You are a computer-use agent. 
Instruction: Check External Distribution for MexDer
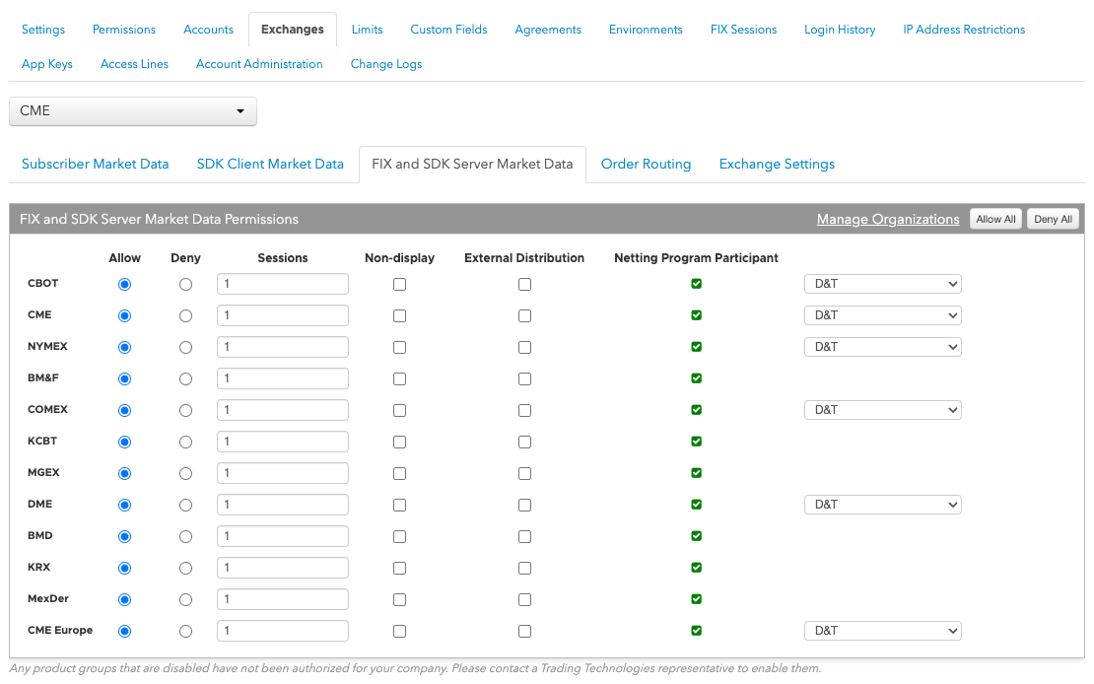[x=524, y=599]
